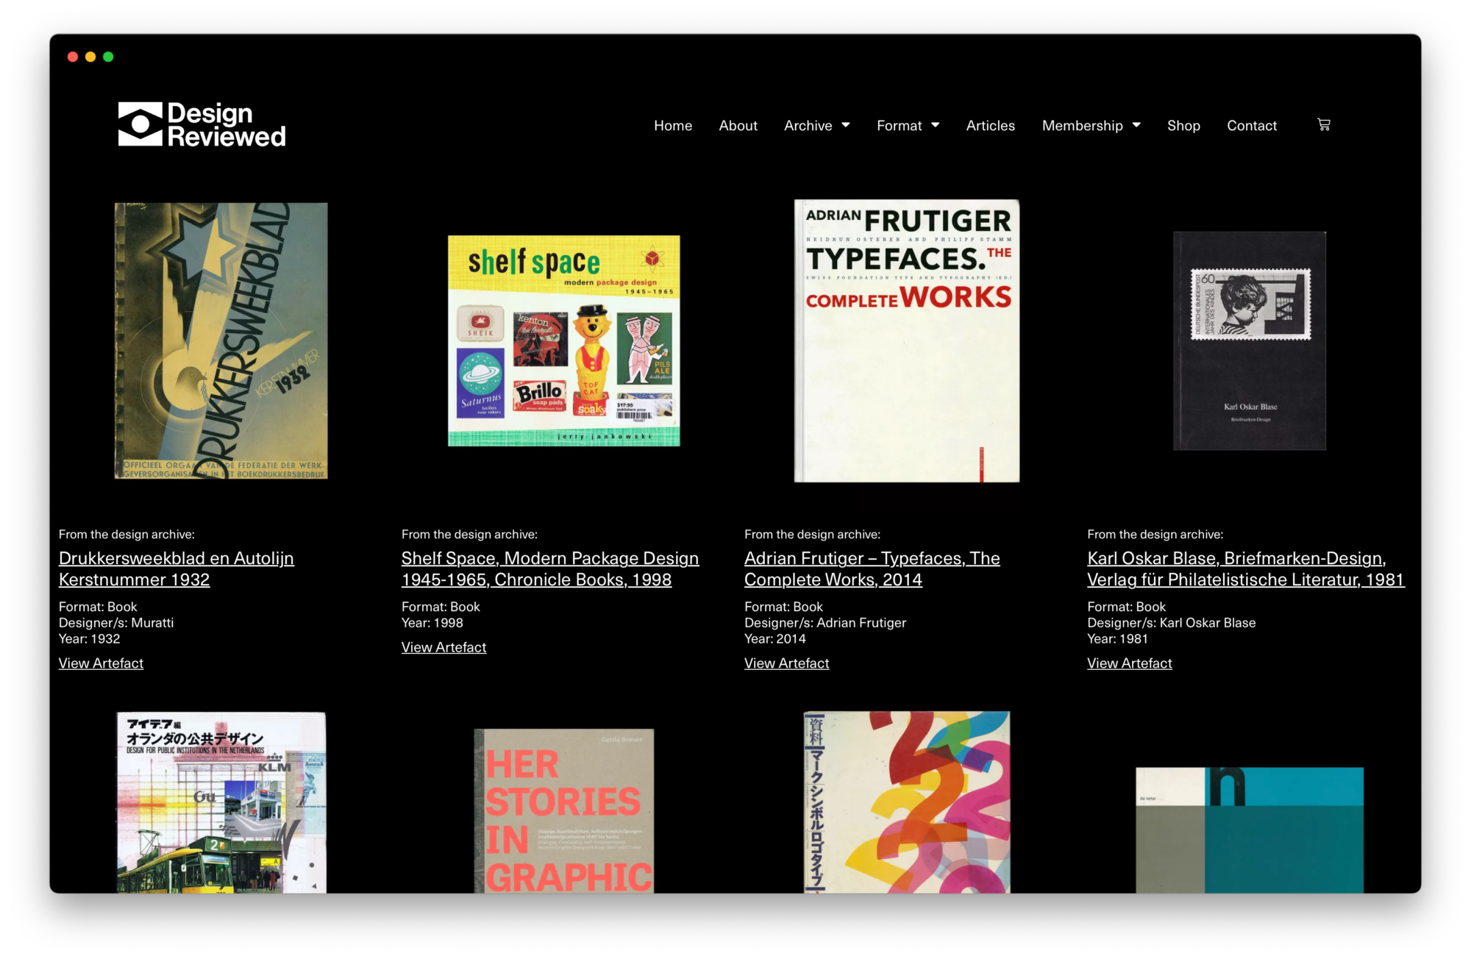The width and height of the screenshot is (1471, 959).
Task: Expand the Archive dropdown arrow
Action: pyautogui.click(x=846, y=125)
